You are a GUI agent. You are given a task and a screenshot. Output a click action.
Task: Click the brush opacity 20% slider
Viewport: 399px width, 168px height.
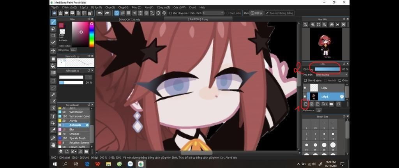pyautogui.click(x=71, y=83)
